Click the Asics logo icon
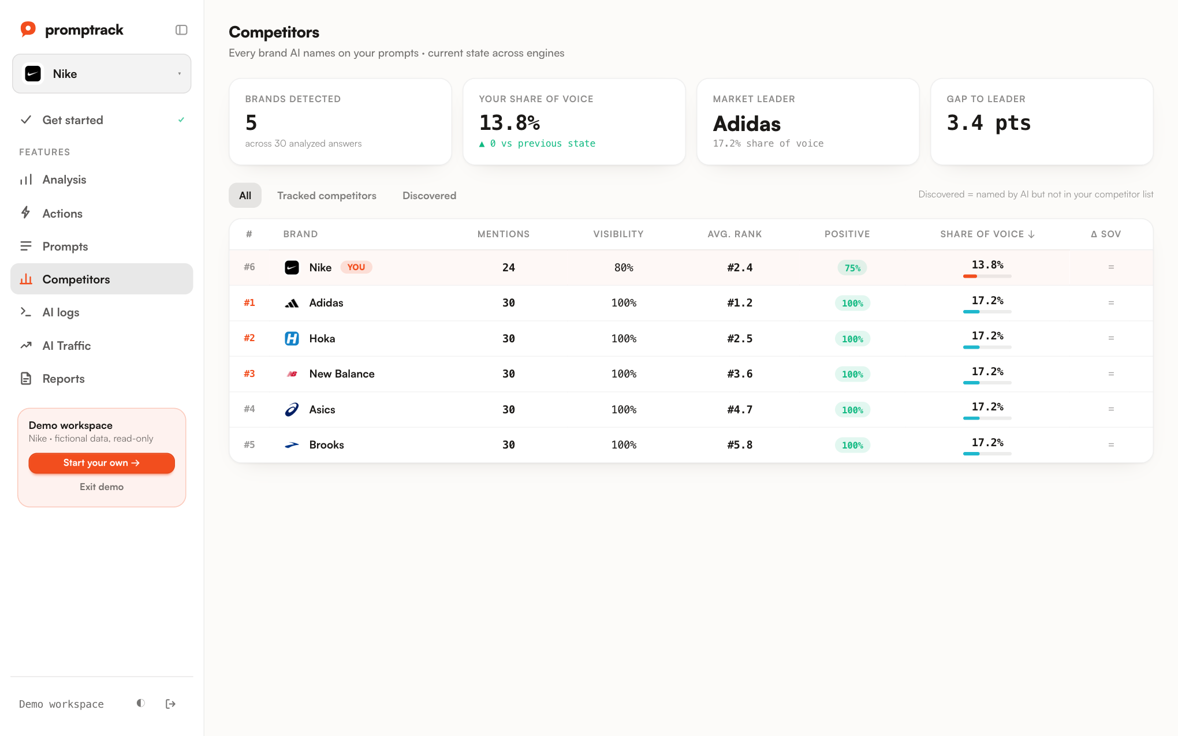The image size is (1178, 736). [292, 409]
